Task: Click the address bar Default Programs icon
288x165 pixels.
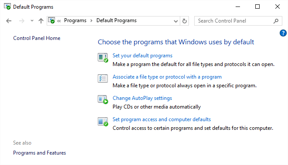Action: (x=51, y=20)
